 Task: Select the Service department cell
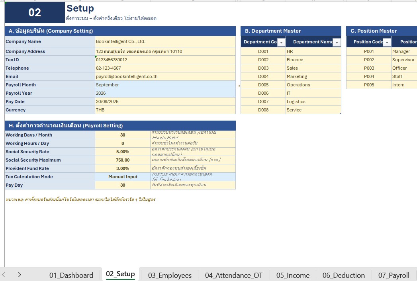point(313,110)
